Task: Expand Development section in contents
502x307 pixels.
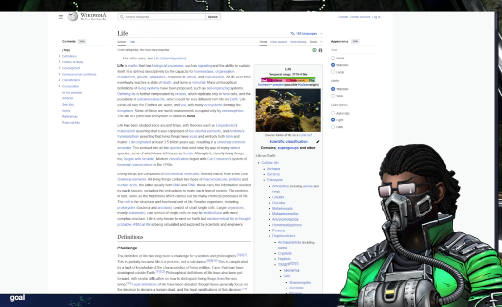Action: click(x=59, y=68)
